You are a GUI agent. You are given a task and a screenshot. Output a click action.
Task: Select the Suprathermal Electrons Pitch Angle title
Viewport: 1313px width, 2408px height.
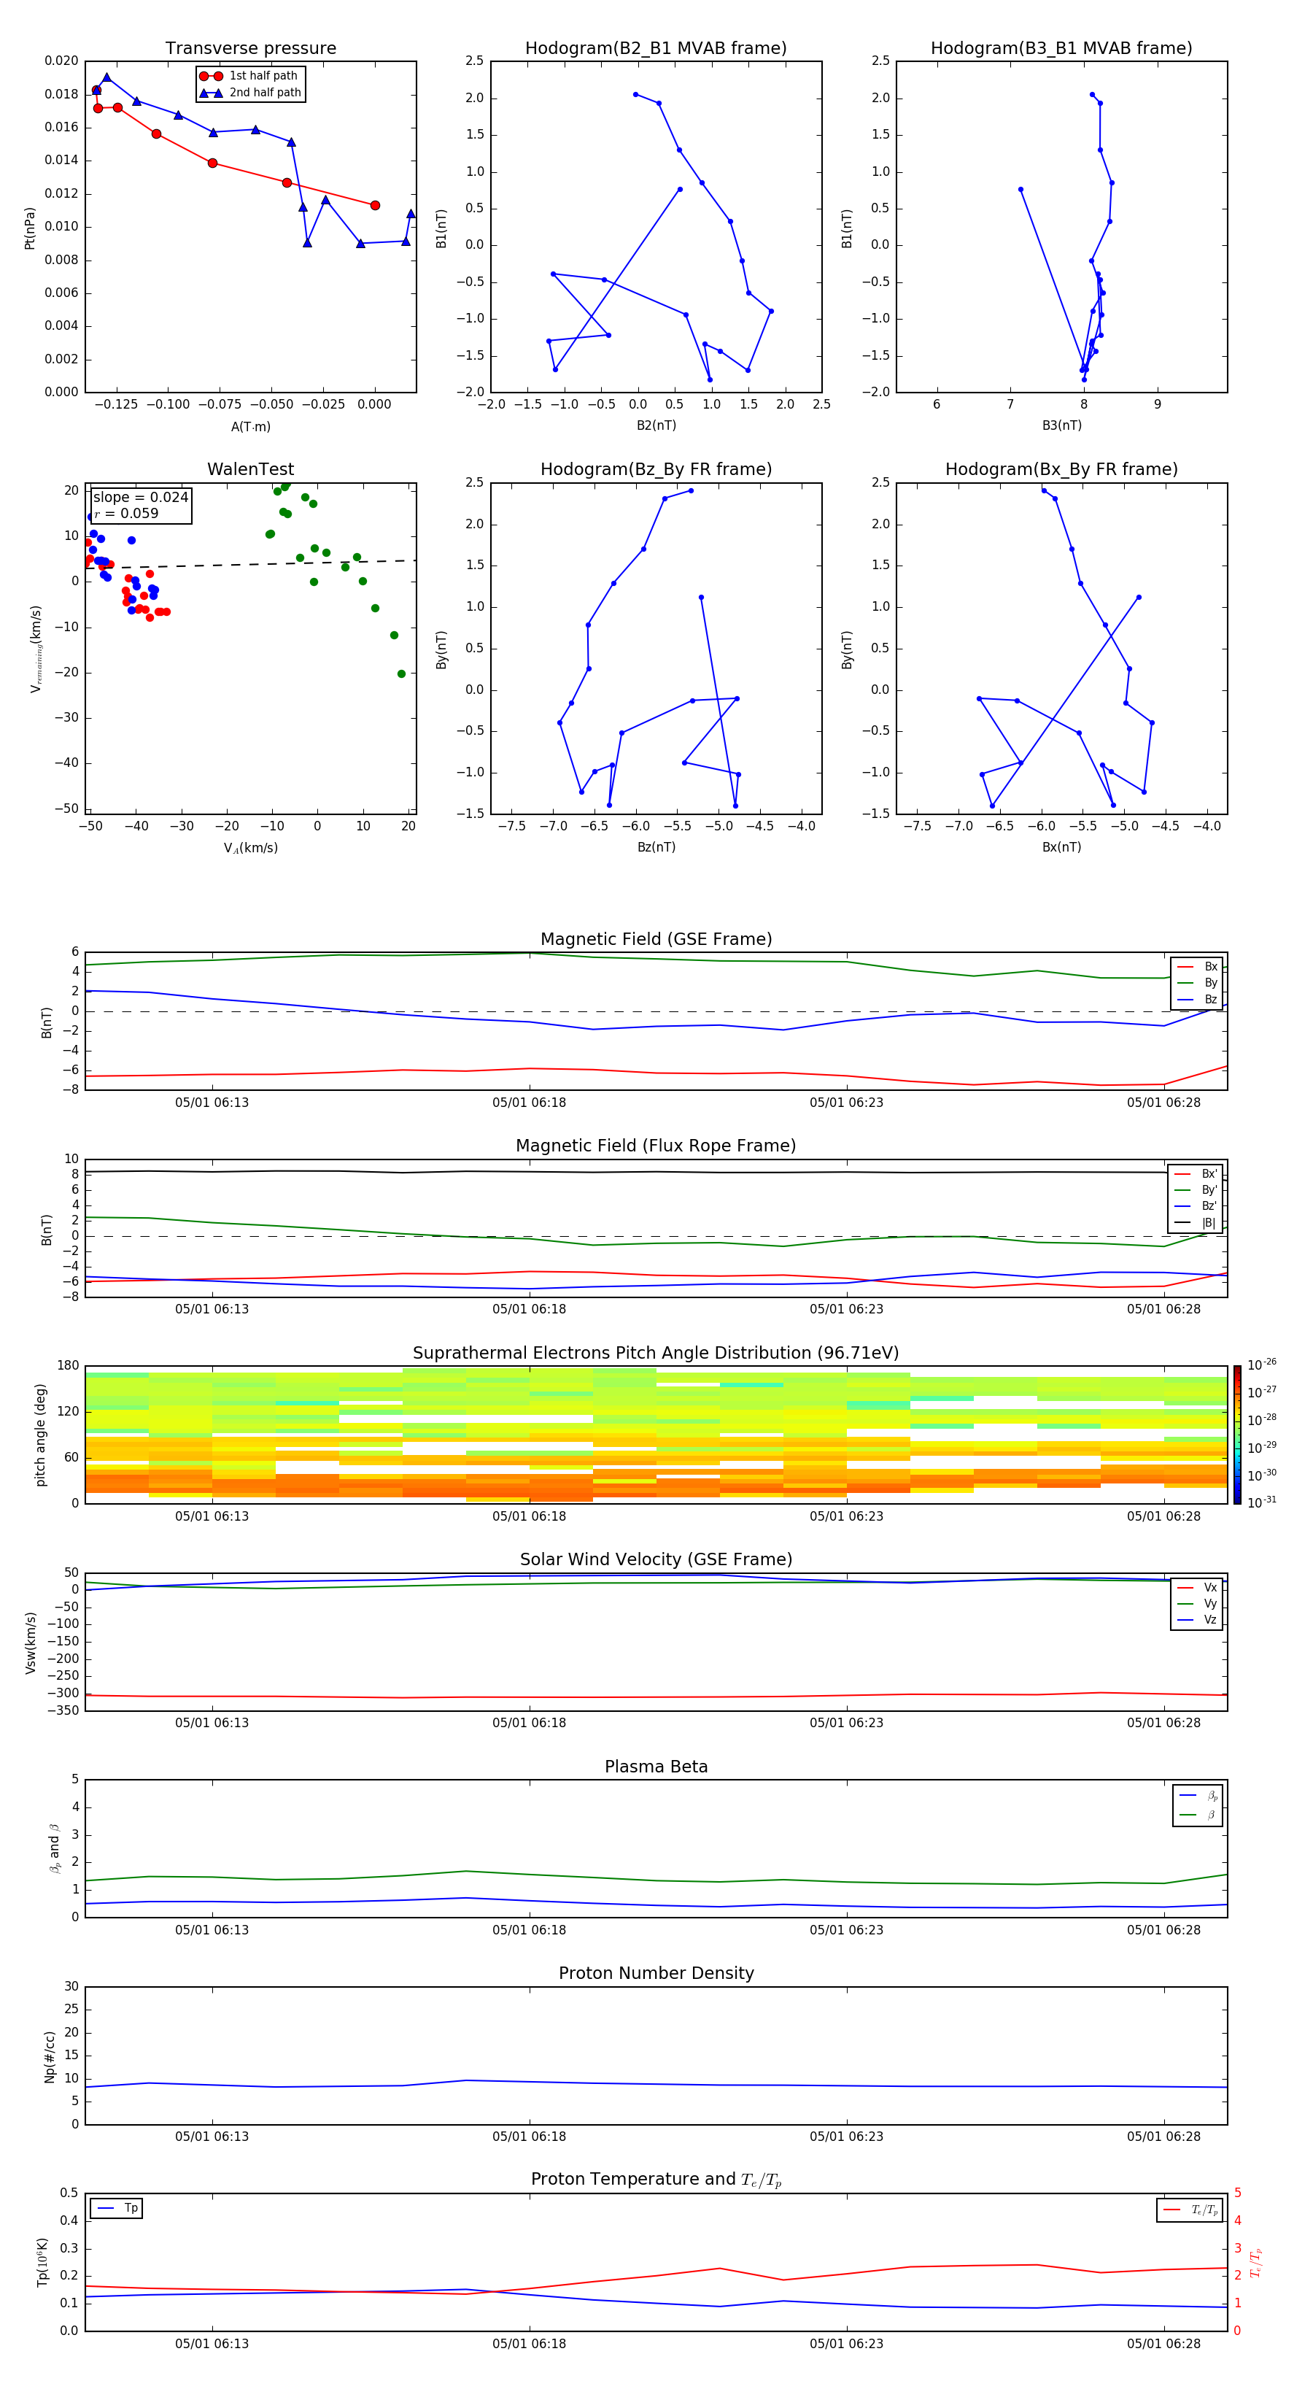(x=656, y=1353)
